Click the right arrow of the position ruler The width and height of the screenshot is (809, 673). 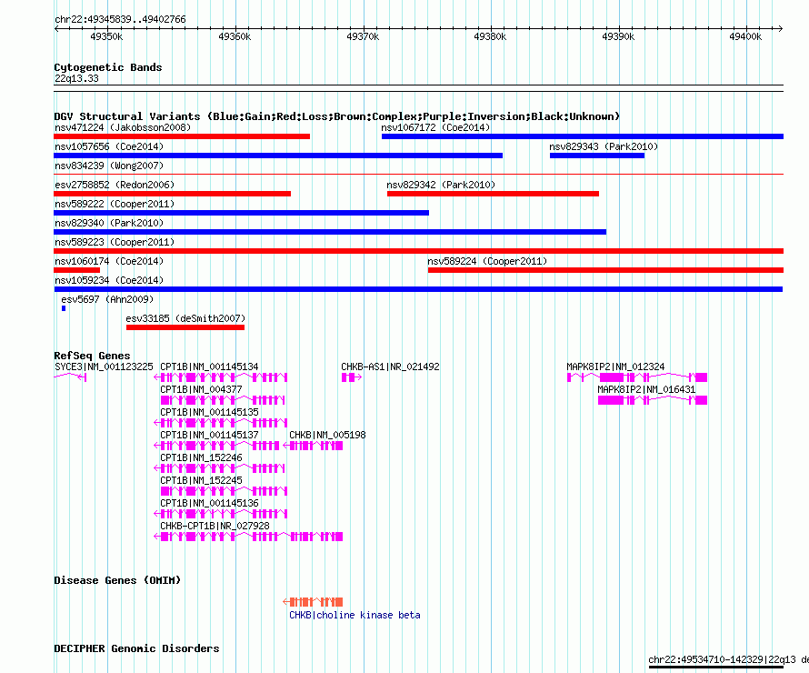coord(781,28)
